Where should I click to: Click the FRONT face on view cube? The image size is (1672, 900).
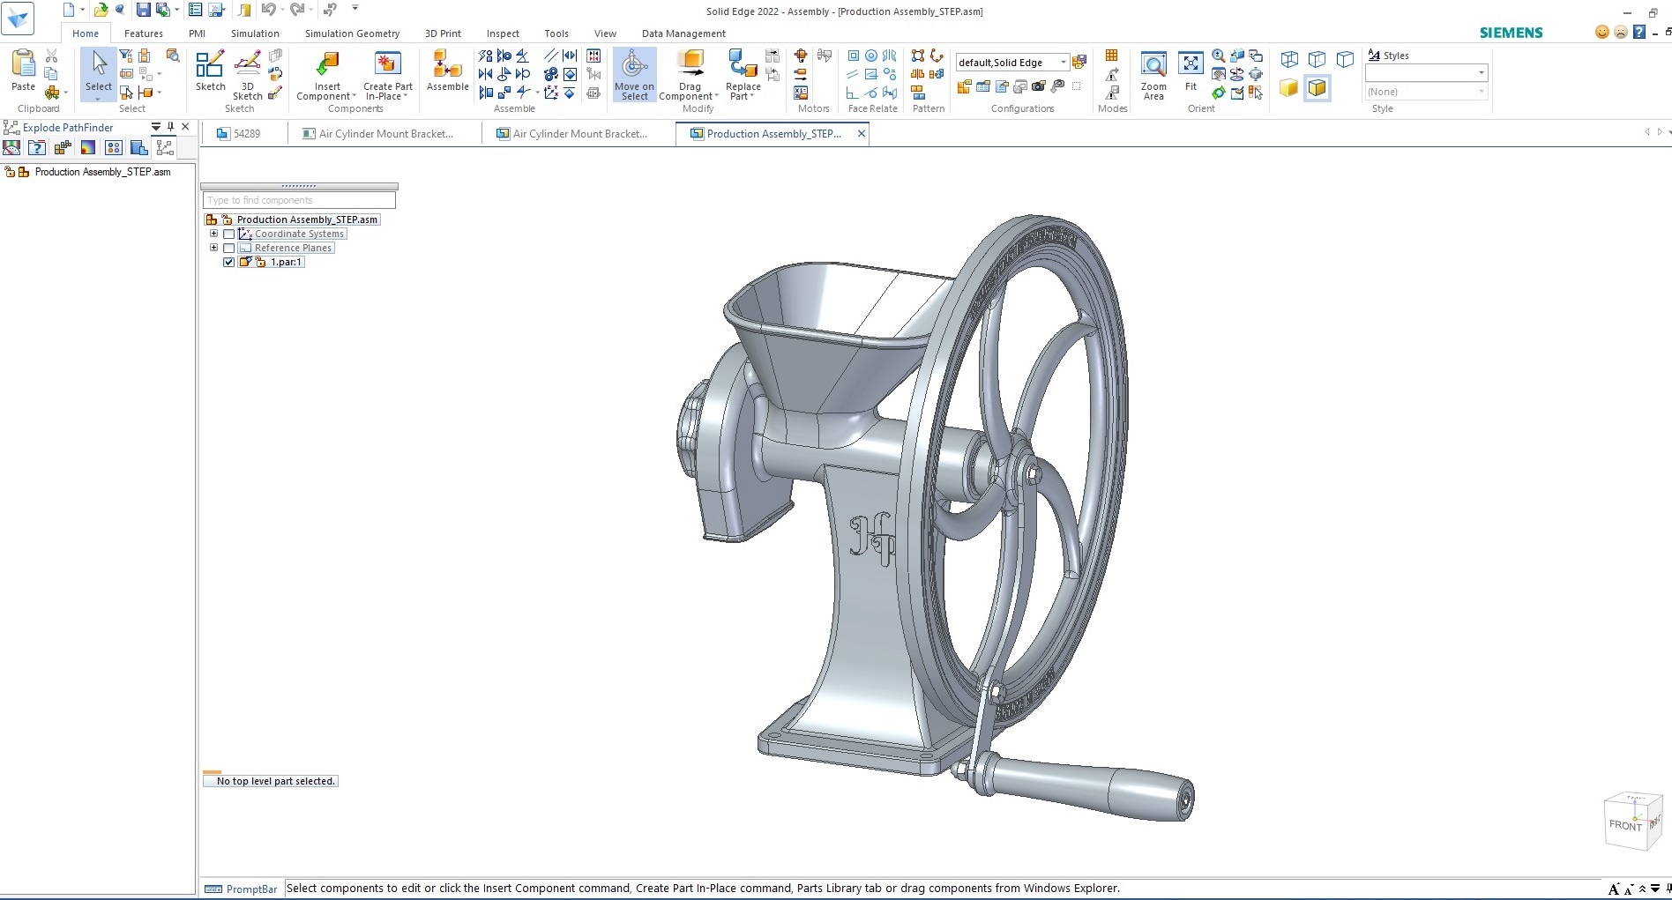click(1625, 825)
